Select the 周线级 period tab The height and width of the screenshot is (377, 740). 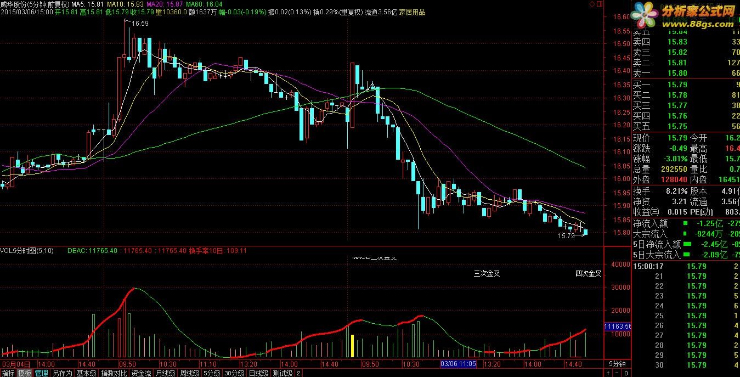tap(189, 373)
